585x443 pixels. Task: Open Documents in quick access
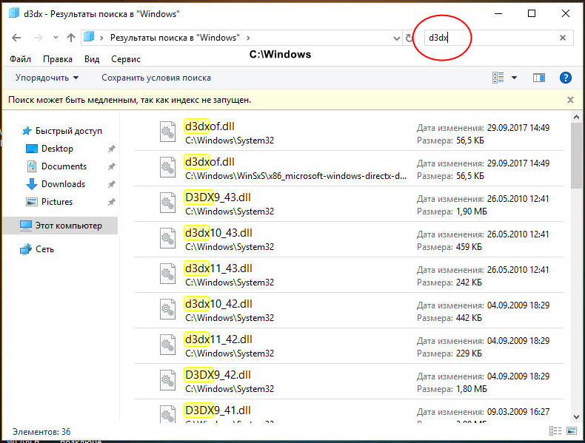coord(64,166)
